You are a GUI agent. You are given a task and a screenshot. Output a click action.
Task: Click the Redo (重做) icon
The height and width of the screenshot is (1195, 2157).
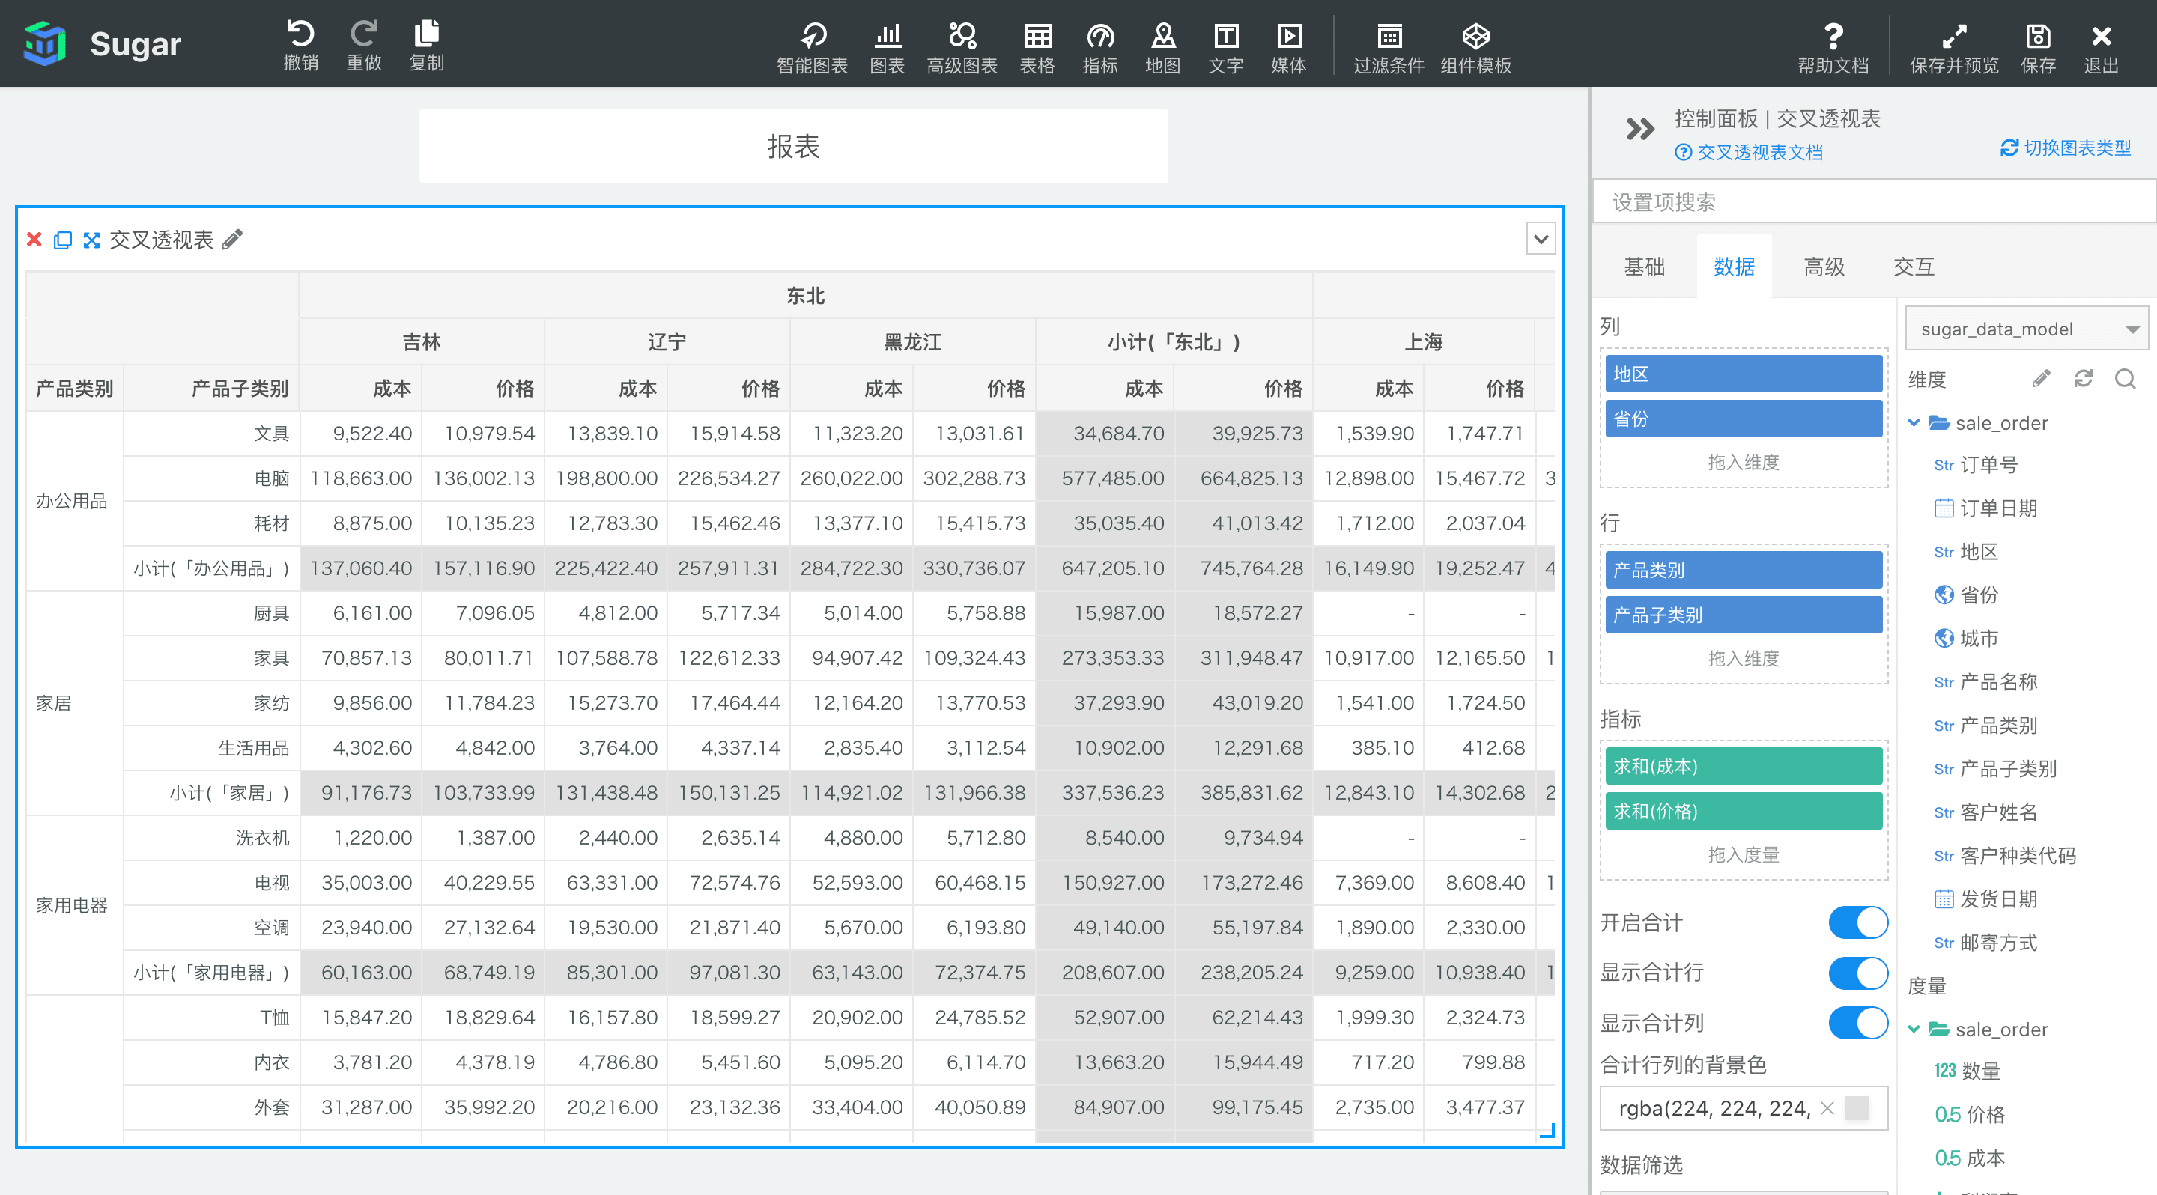(x=363, y=44)
